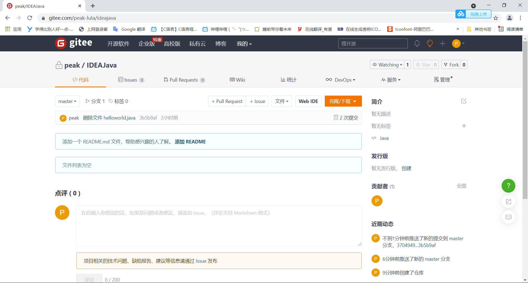Click the + Issue button
This screenshot has height=283, width=528.
tap(257, 101)
